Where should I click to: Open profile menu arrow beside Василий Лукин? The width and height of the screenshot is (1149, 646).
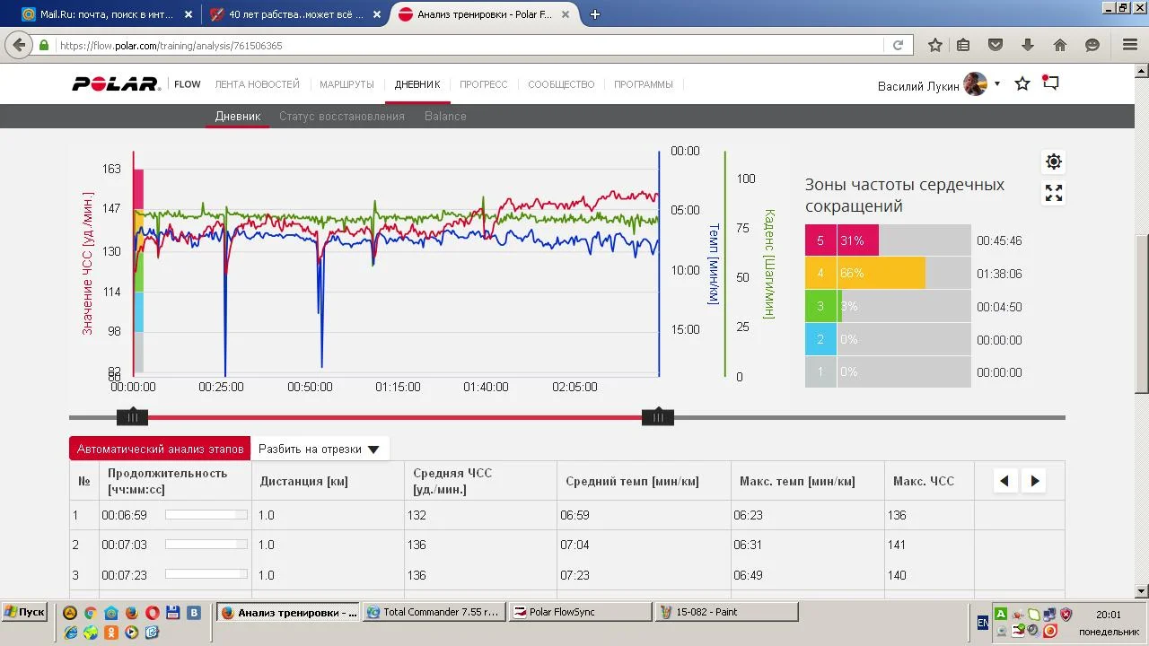tap(997, 84)
